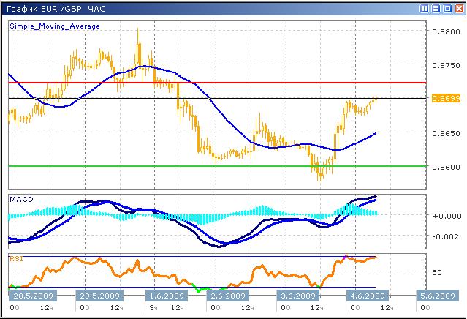Click the 5.6.2009 date marker

click(x=436, y=296)
